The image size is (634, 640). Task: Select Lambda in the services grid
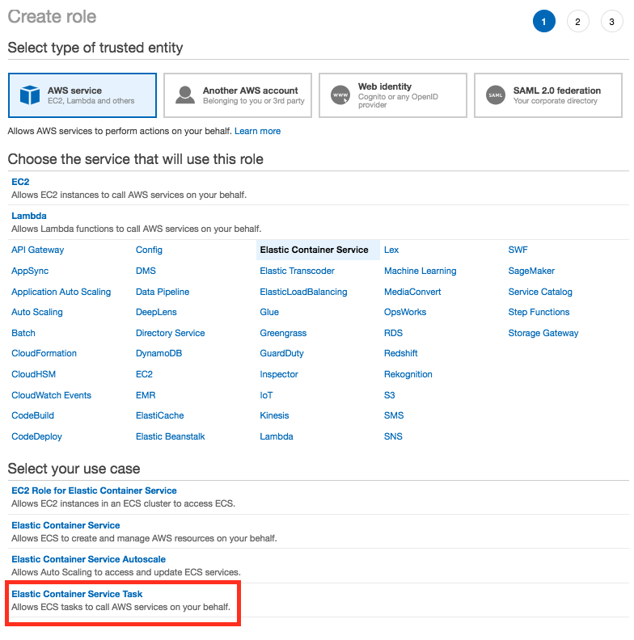[277, 436]
